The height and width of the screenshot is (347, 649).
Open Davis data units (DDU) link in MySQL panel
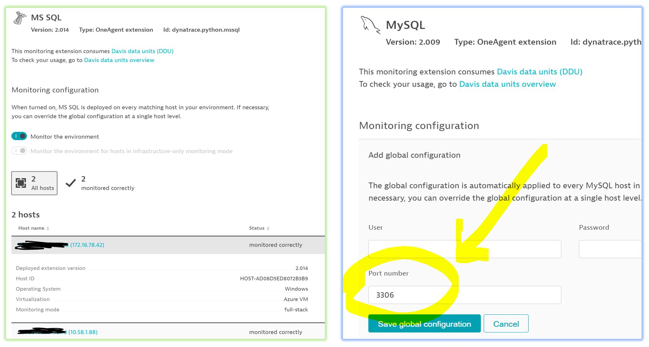[540, 72]
